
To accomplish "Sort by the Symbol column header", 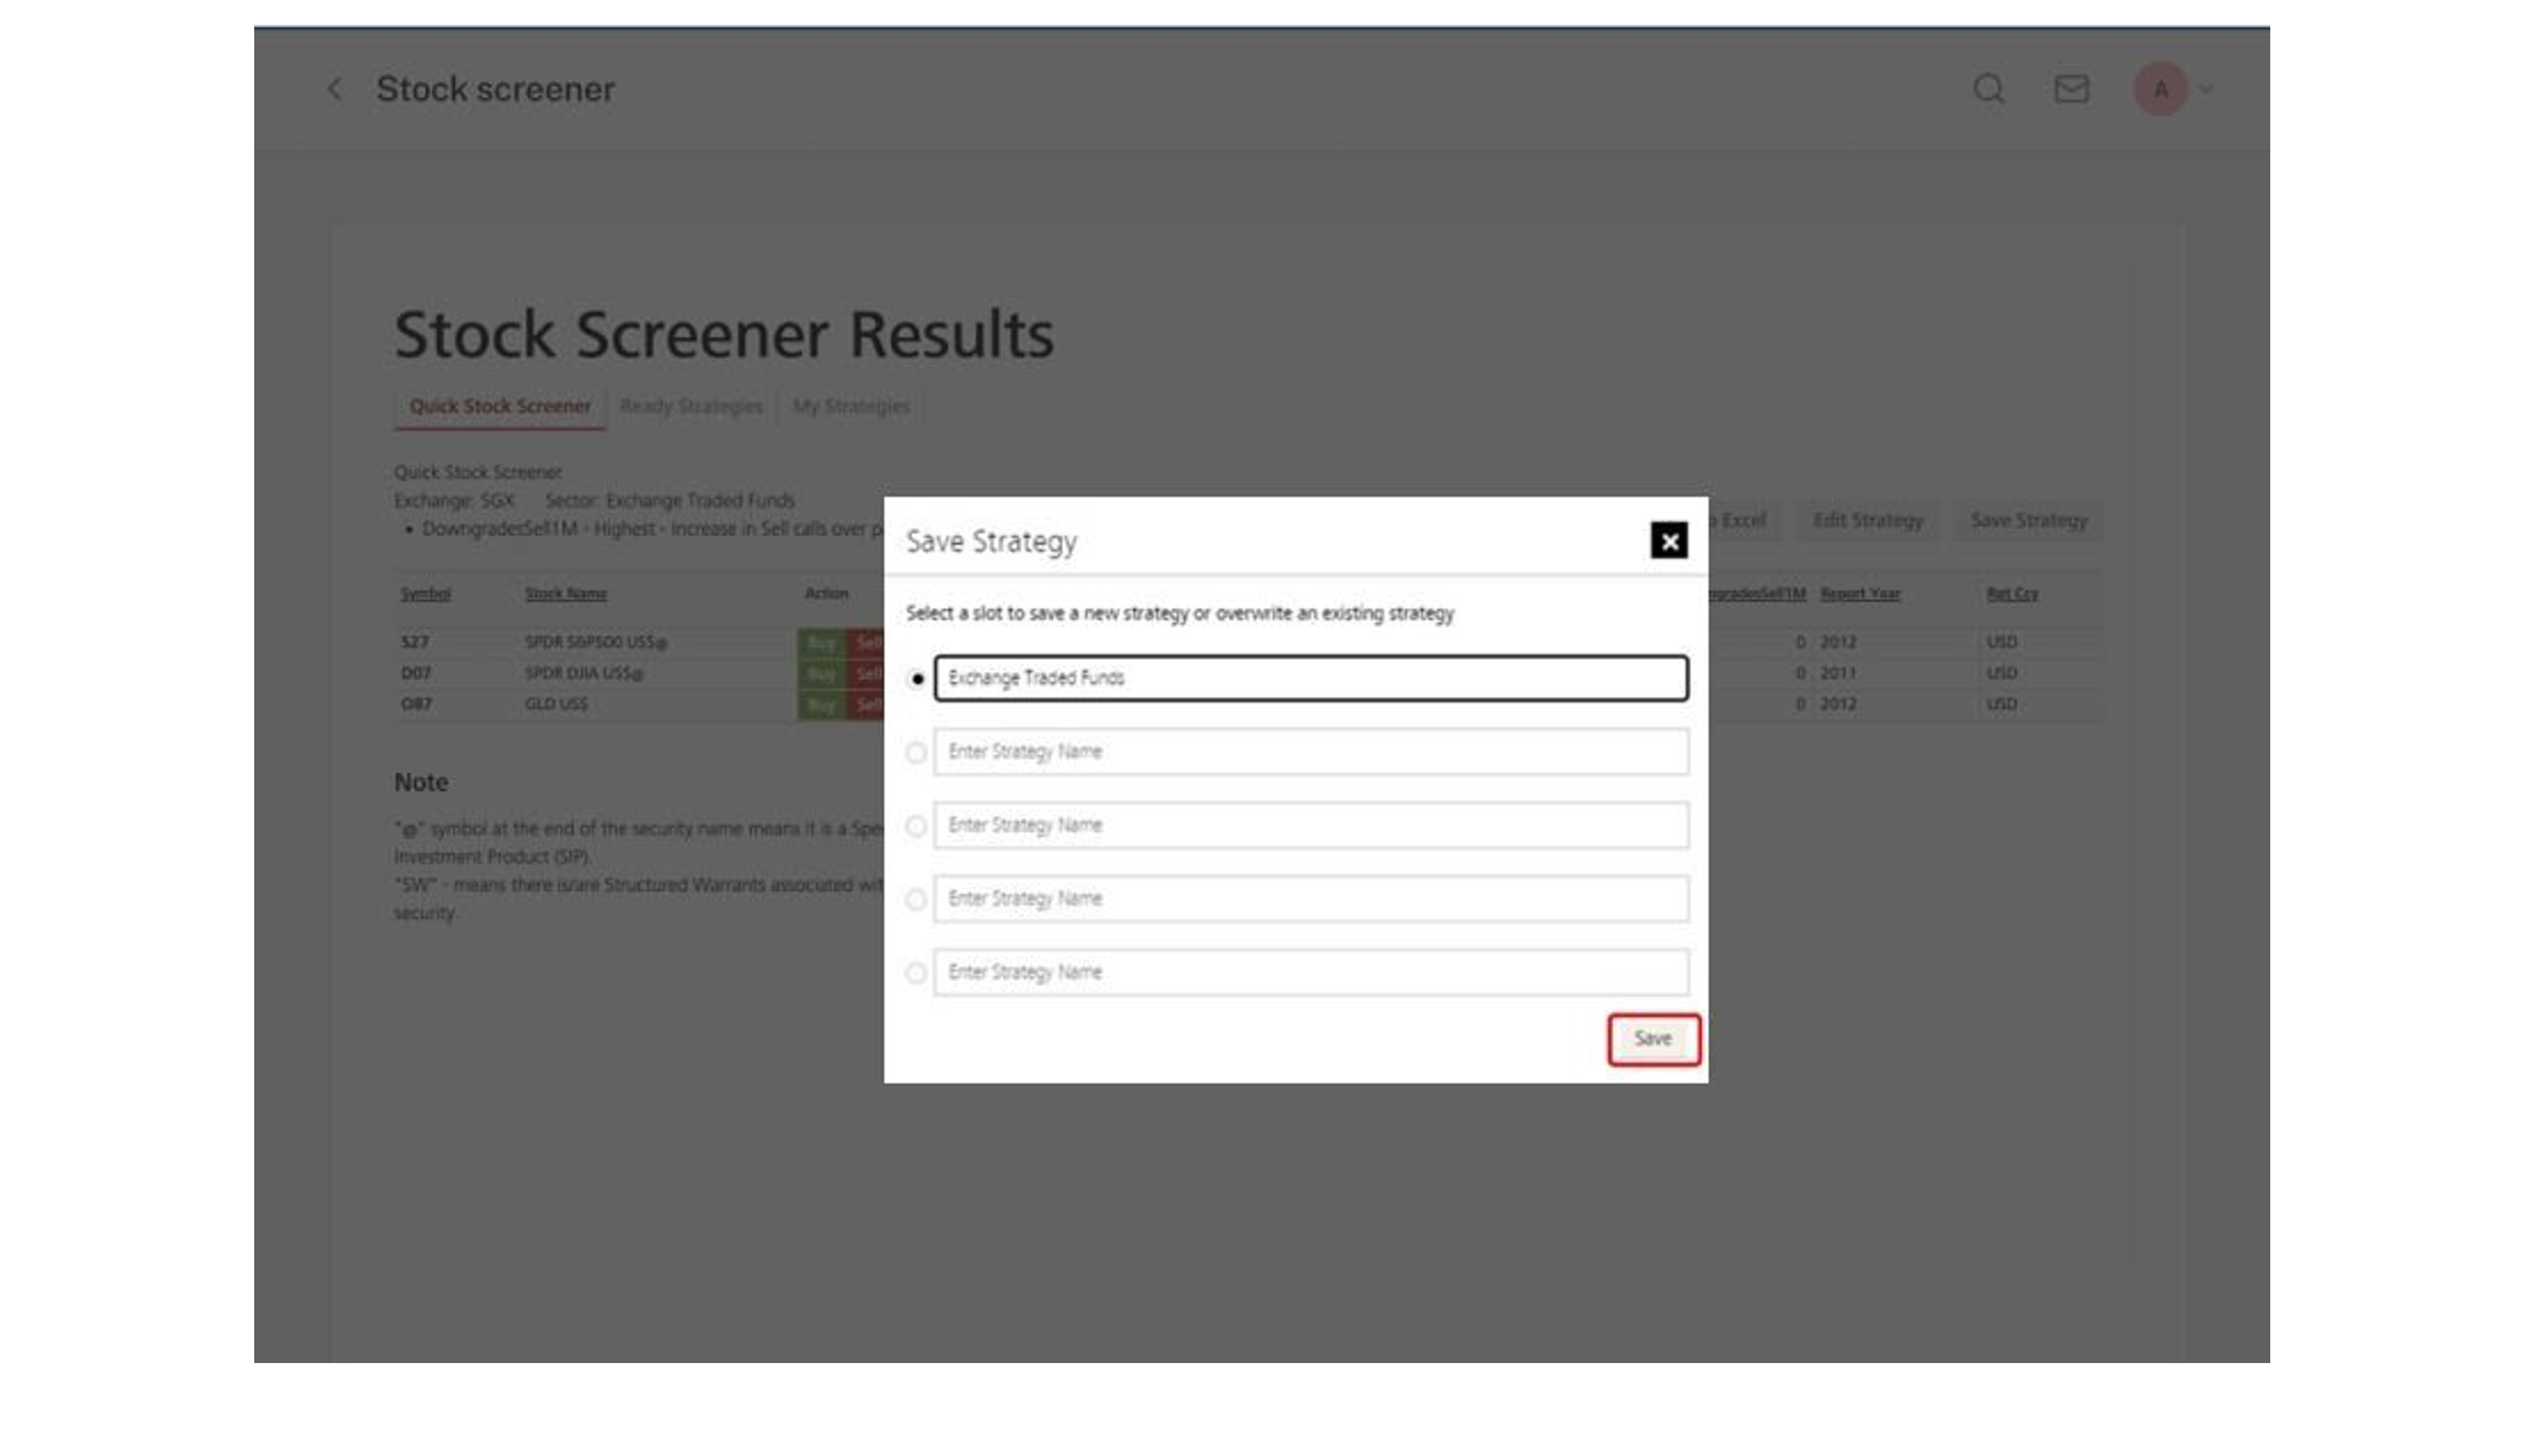I will click(x=425, y=594).
